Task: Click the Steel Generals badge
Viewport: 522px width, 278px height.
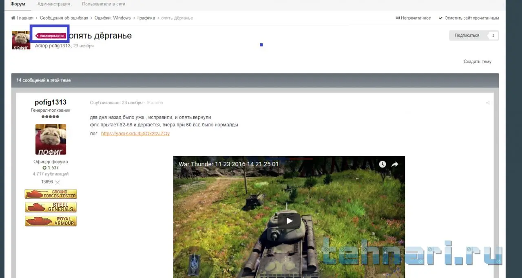Action: (51, 207)
